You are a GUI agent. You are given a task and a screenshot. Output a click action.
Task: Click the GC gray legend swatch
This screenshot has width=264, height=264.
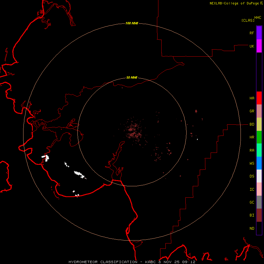[259, 202]
